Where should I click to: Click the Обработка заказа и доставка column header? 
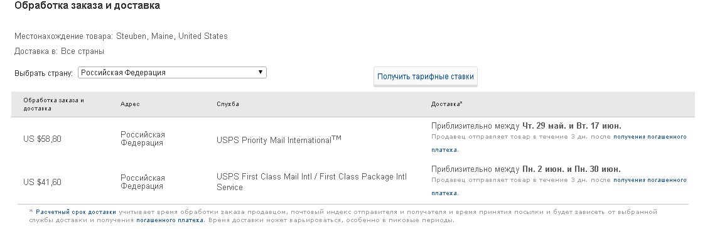pos(53,104)
